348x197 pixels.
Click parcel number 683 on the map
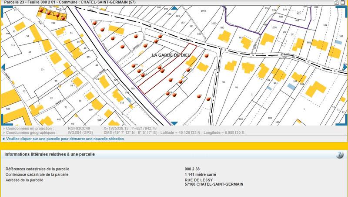8,109
